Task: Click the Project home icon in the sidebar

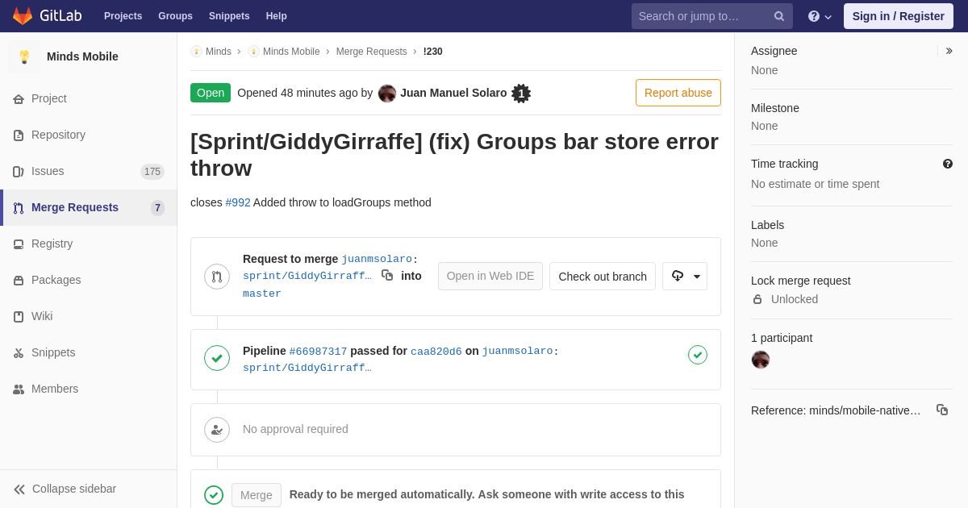Action: tap(19, 99)
